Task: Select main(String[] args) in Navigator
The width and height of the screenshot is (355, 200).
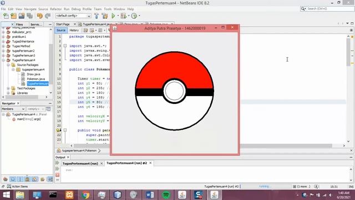Action: coord(29,119)
